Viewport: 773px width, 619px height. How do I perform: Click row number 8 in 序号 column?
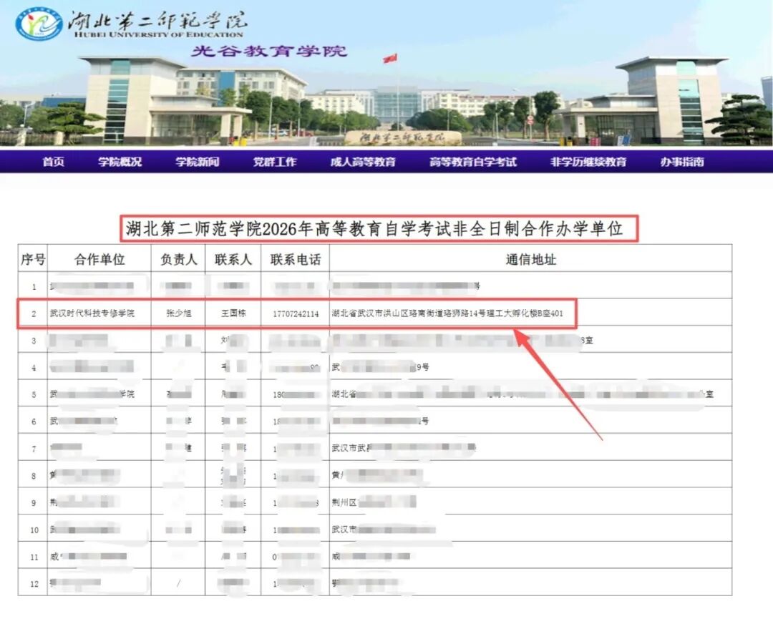[x=34, y=476]
